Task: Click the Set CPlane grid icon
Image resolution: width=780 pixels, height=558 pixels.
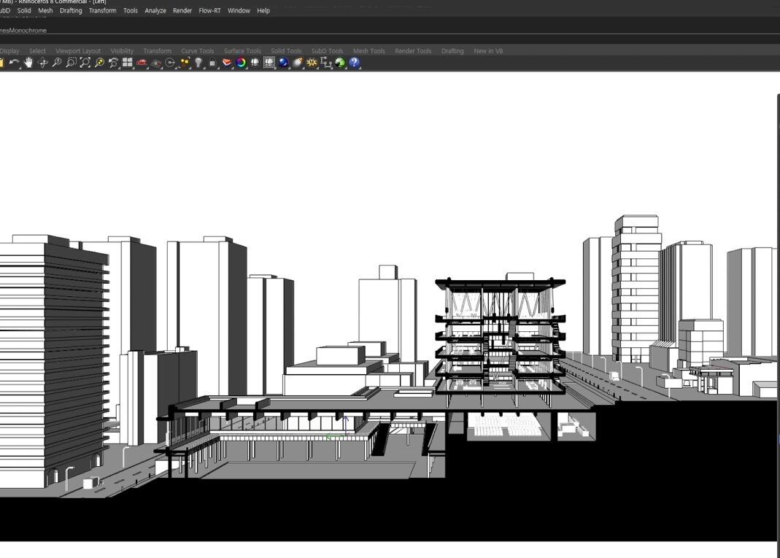Action: [156, 63]
